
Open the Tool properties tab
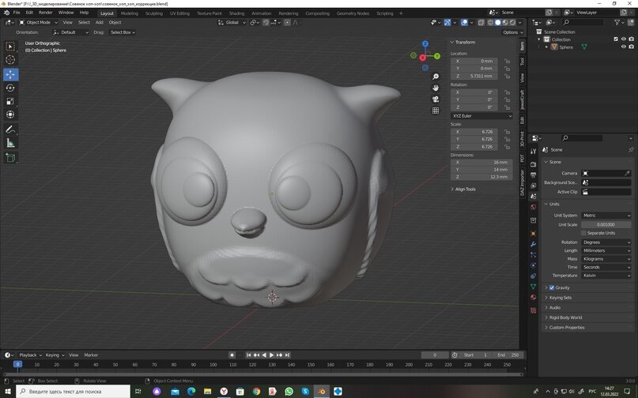click(x=534, y=151)
